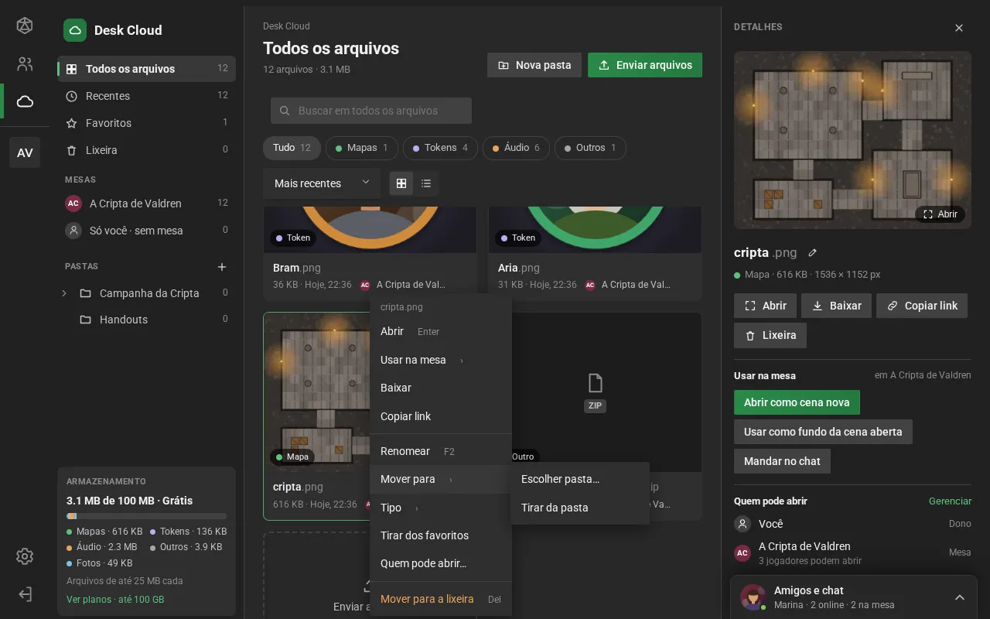Open Tipo submenu in context menu
Image resolution: width=990 pixels, height=619 pixels.
[441, 508]
